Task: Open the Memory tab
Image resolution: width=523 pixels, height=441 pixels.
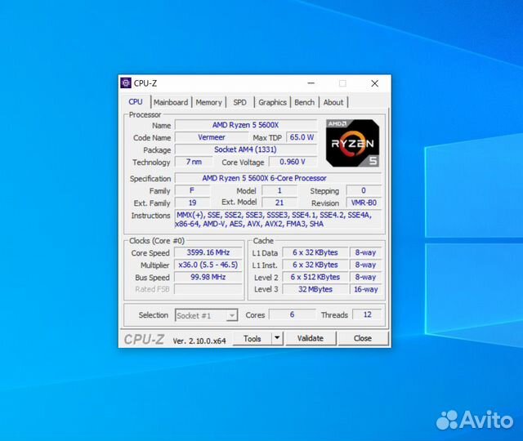Action: 209,102
